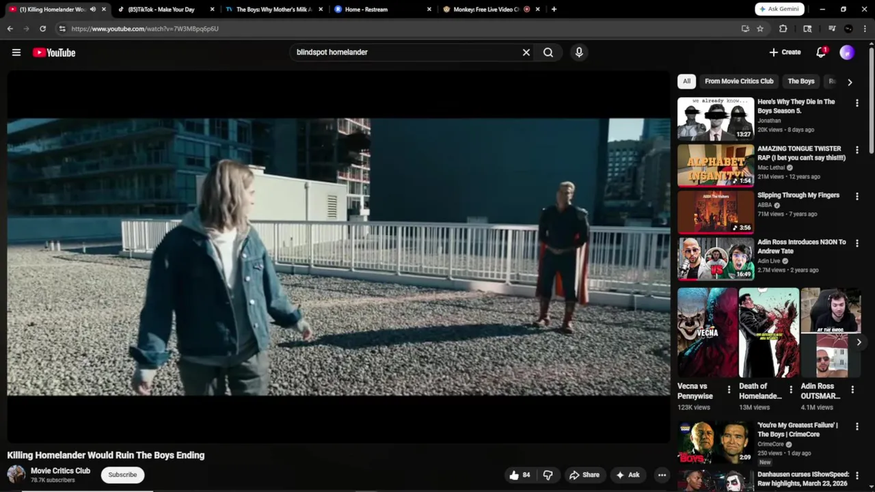Select 'The Boys' filter chip
The height and width of the screenshot is (492, 875).
click(x=801, y=81)
